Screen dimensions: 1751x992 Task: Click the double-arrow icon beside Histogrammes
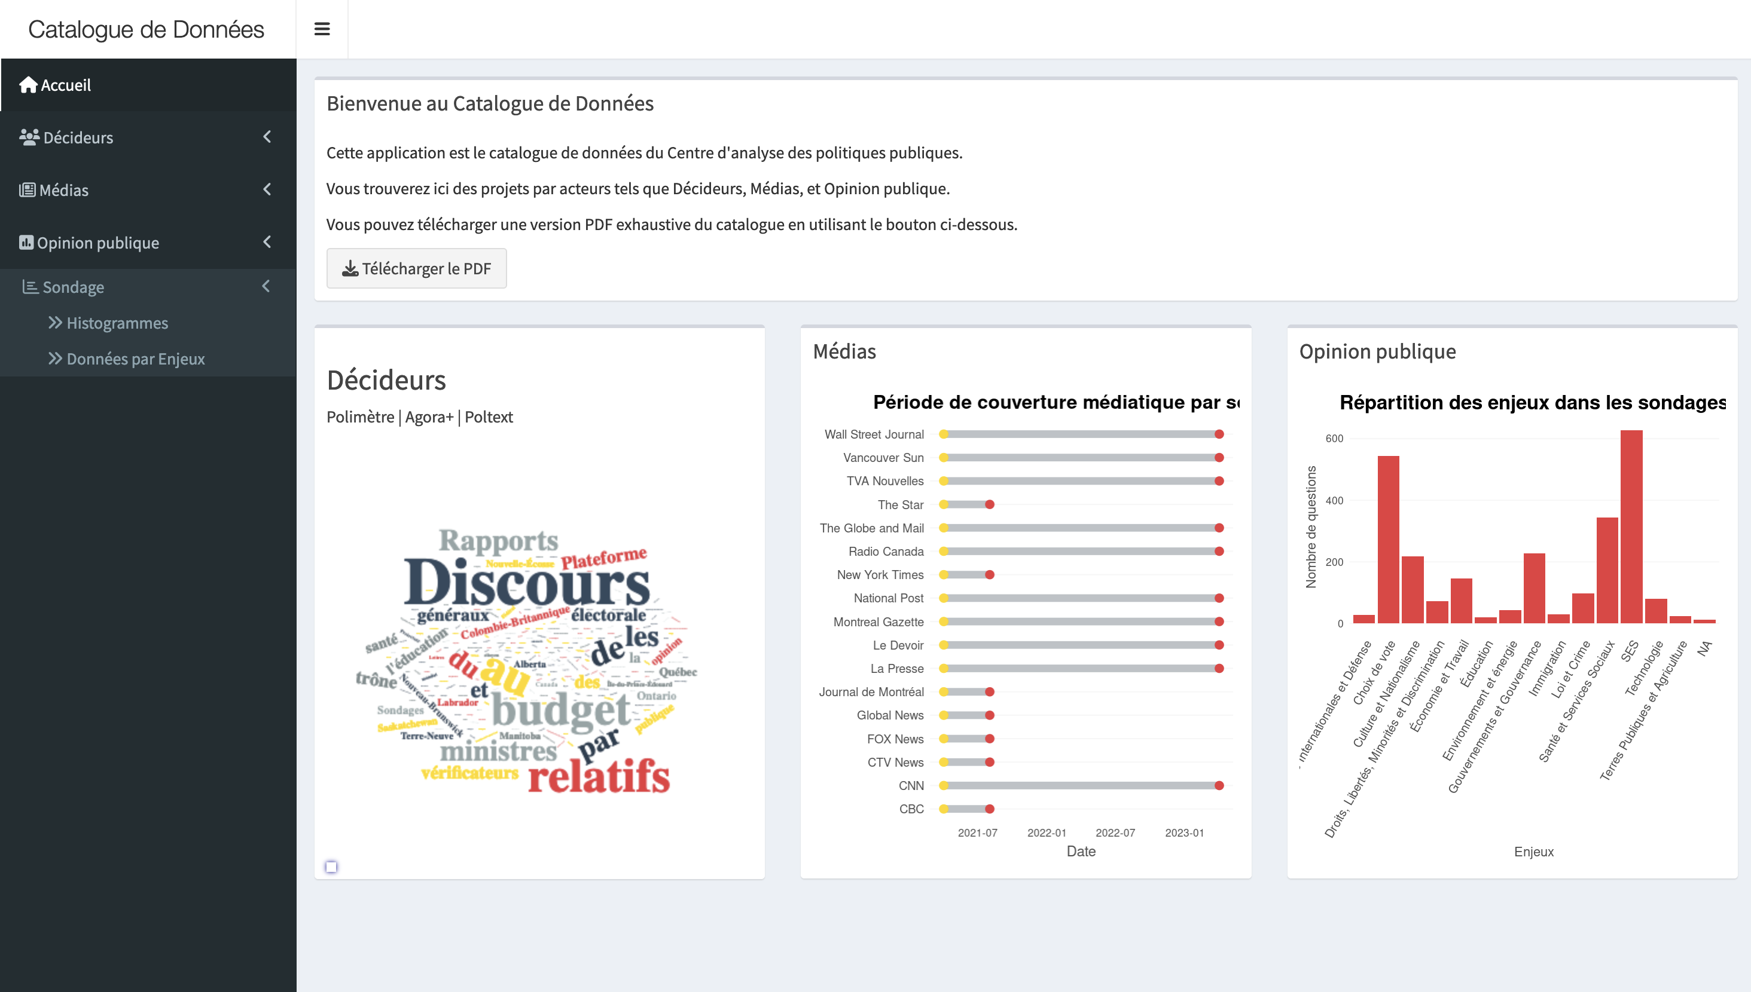click(55, 323)
